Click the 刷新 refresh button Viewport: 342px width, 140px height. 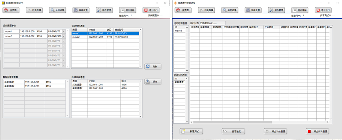(152, 66)
